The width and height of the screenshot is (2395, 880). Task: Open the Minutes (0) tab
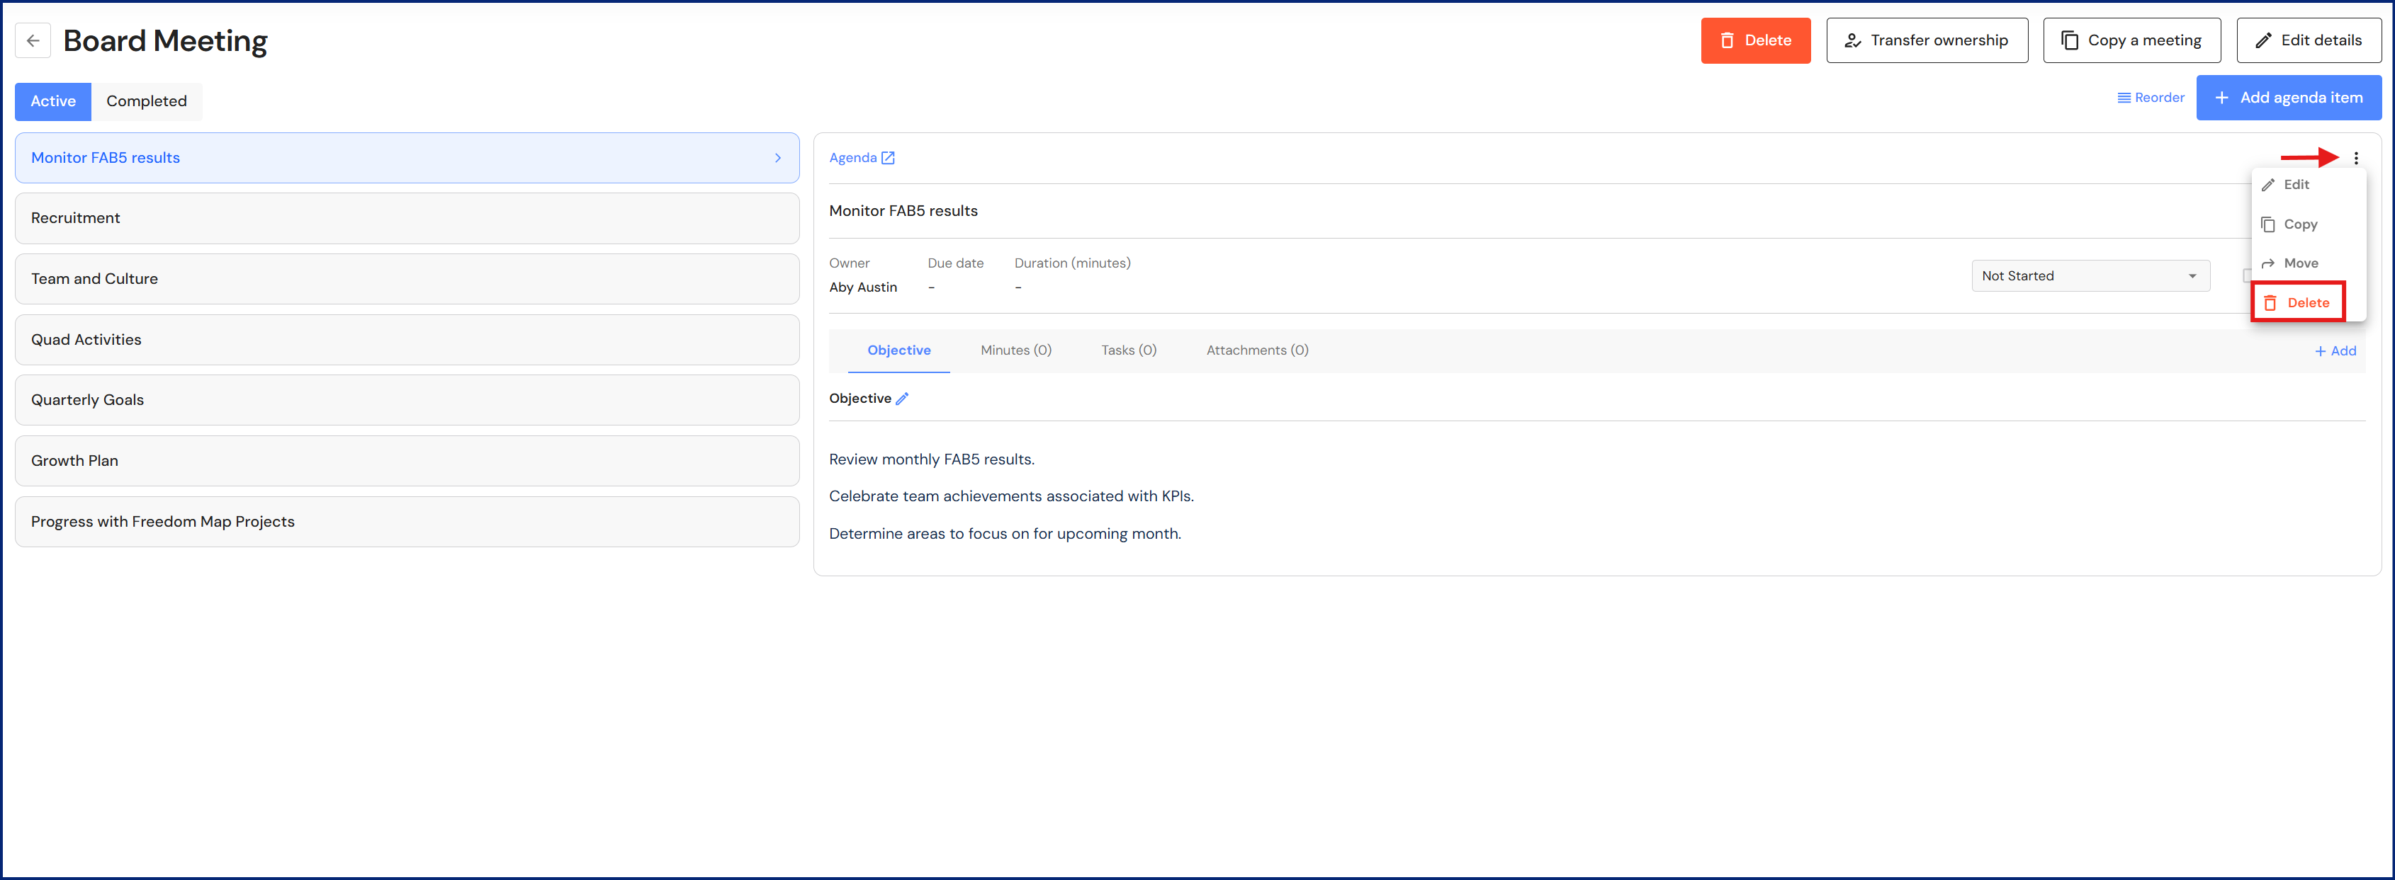point(1015,350)
